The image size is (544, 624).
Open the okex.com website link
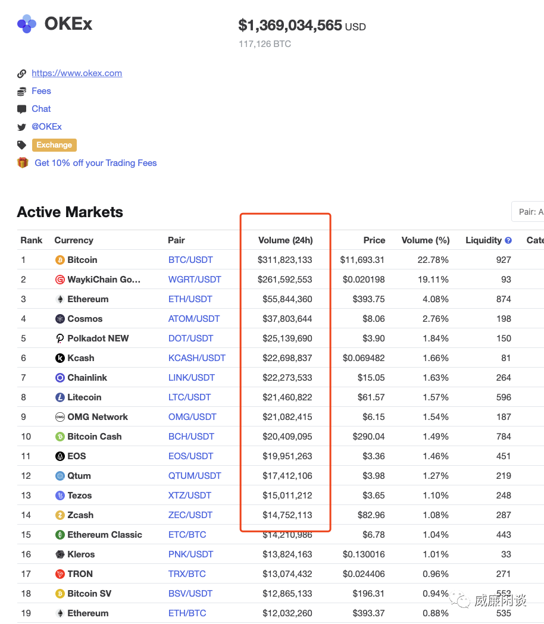pos(77,73)
